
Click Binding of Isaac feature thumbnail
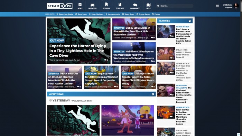(166, 90)
